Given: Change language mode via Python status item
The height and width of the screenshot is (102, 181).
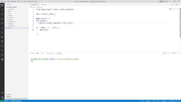Looking at the screenshot, I should pos(164,101).
